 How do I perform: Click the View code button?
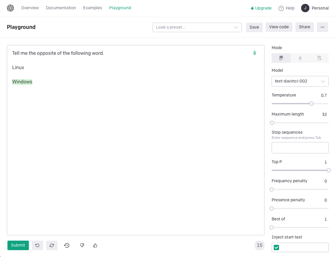[279, 27]
